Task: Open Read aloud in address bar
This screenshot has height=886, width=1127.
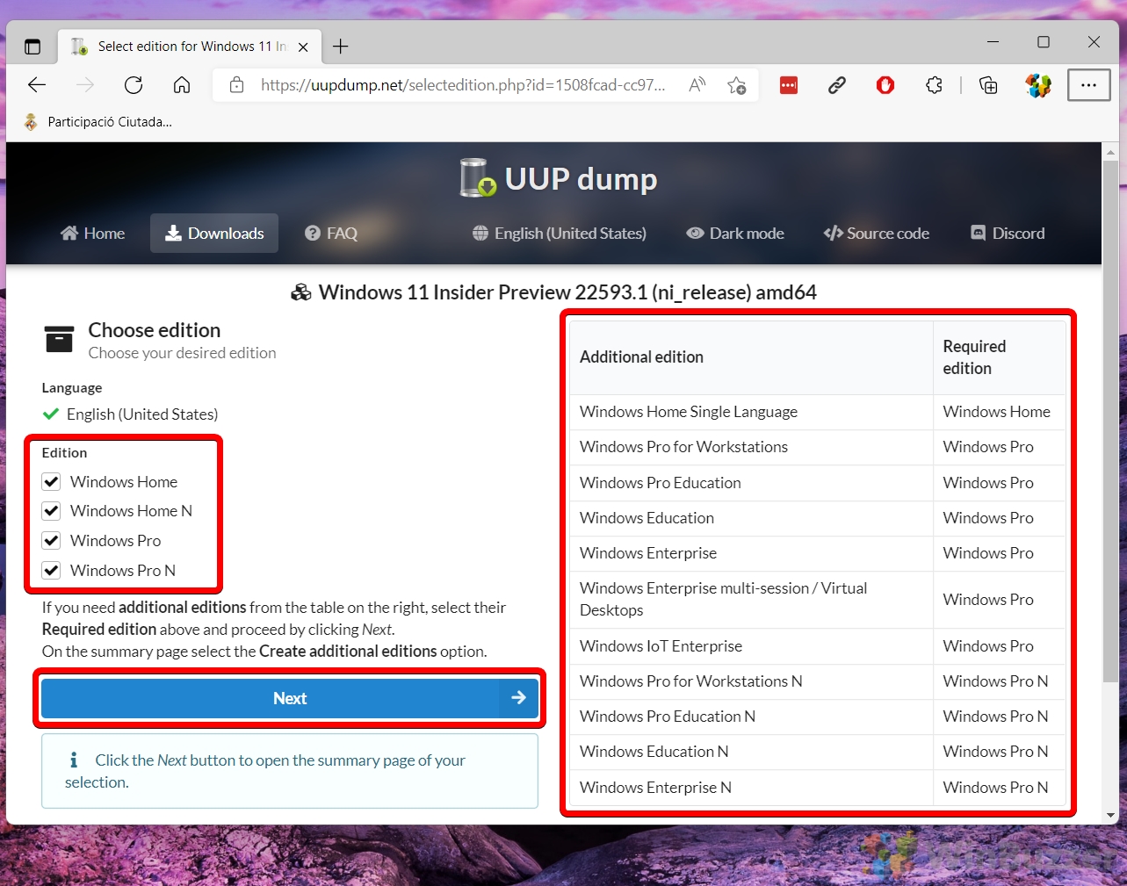Action: tap(697, 85)
